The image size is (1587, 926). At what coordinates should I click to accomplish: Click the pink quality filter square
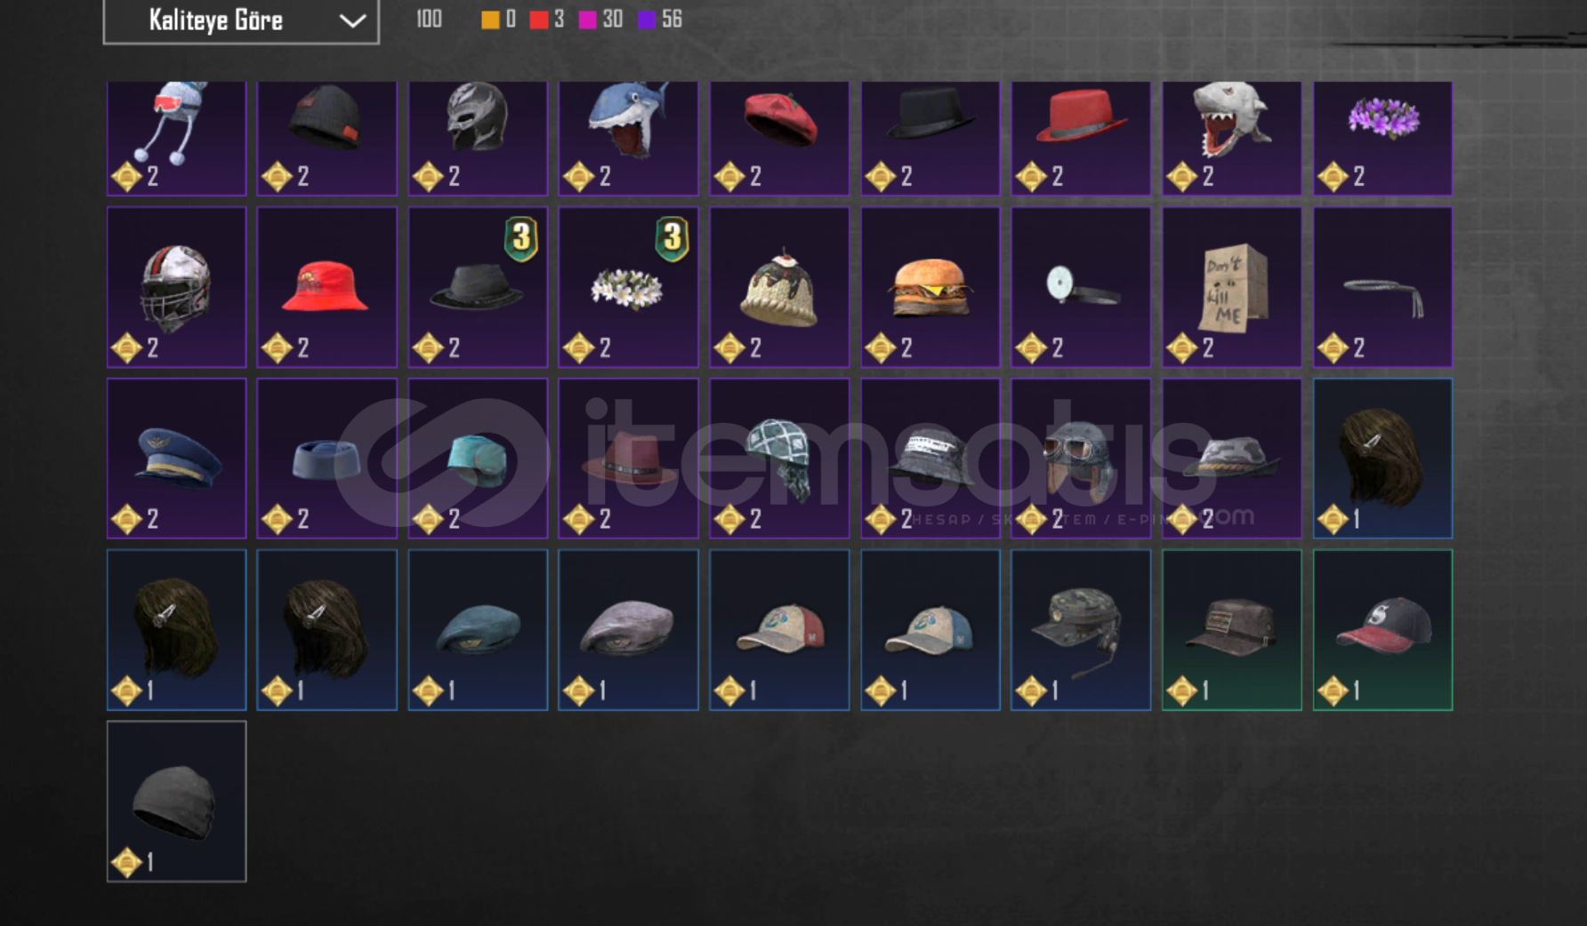click(587, 20)
